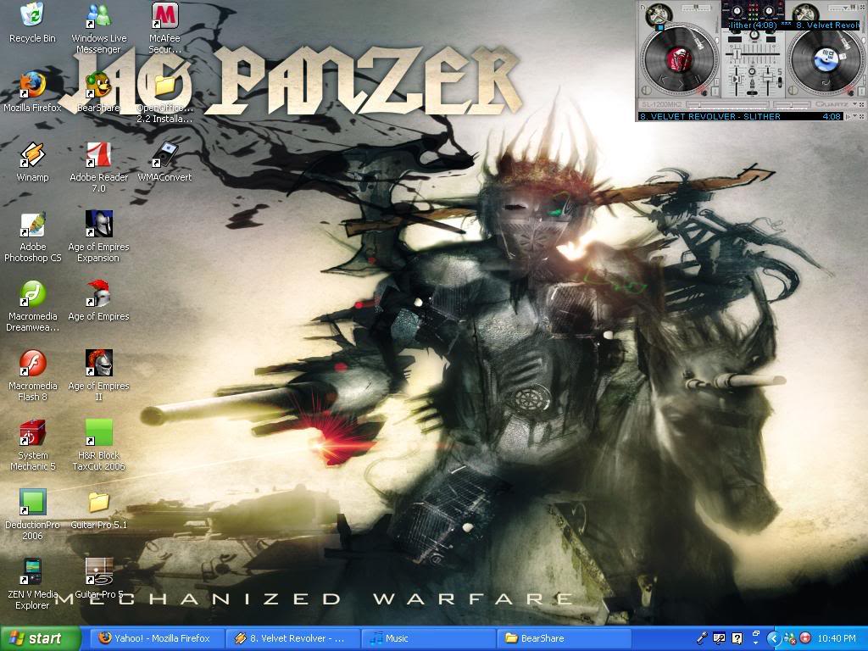Click the small slider left of Quartz label
The height and width of the screenshot is (651, 868).
coord(793,104)
